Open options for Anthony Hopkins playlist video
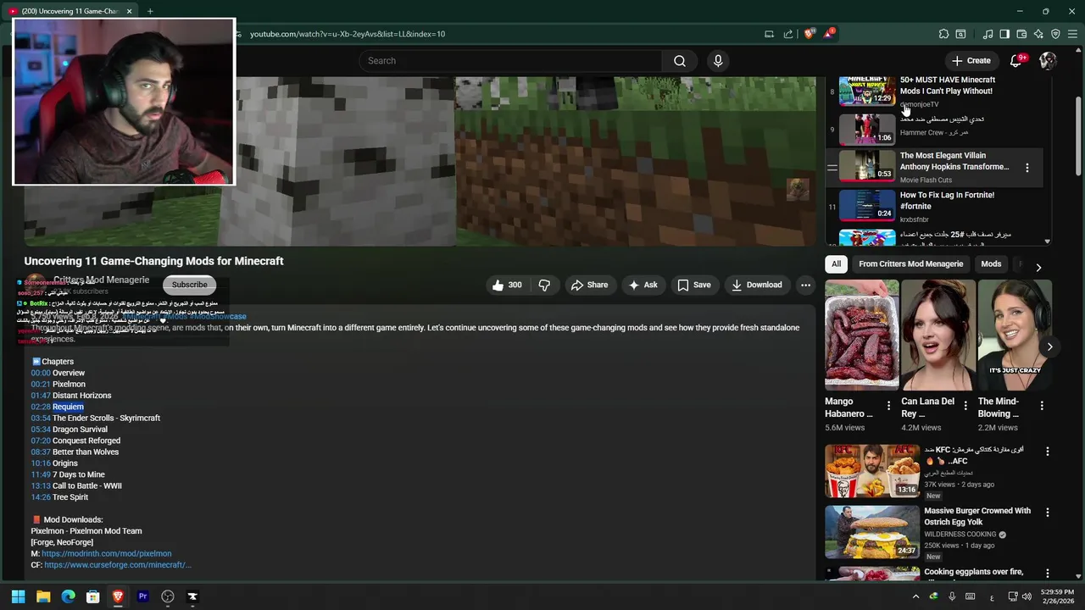This screenshot has height=610, width=1085. tap(1027, 168)
